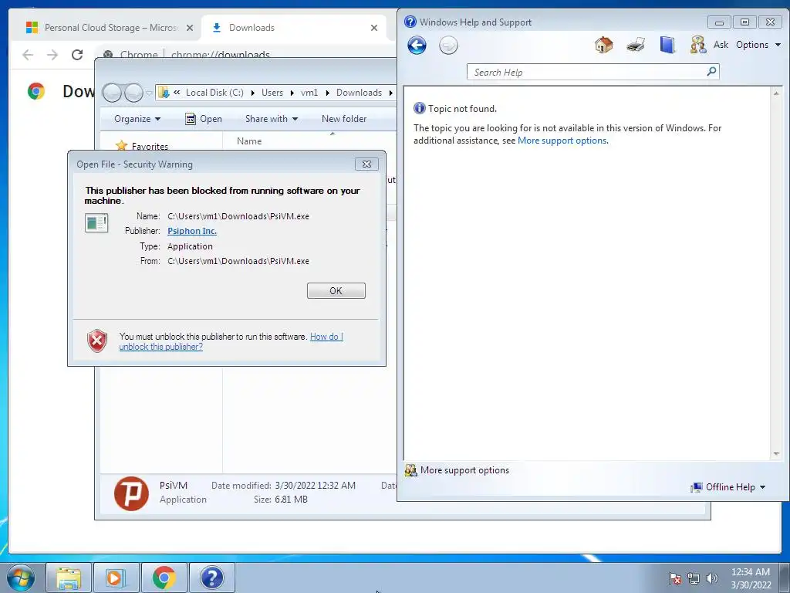Click vm1 in the address breadcrumb
790x593 pixels.
(309, 93)
